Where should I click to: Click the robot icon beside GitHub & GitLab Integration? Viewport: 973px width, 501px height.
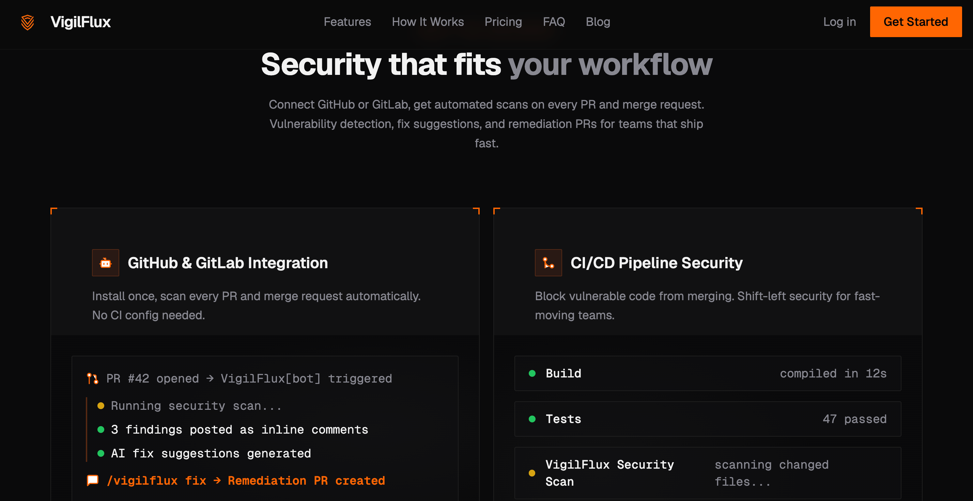click(105, 263)
